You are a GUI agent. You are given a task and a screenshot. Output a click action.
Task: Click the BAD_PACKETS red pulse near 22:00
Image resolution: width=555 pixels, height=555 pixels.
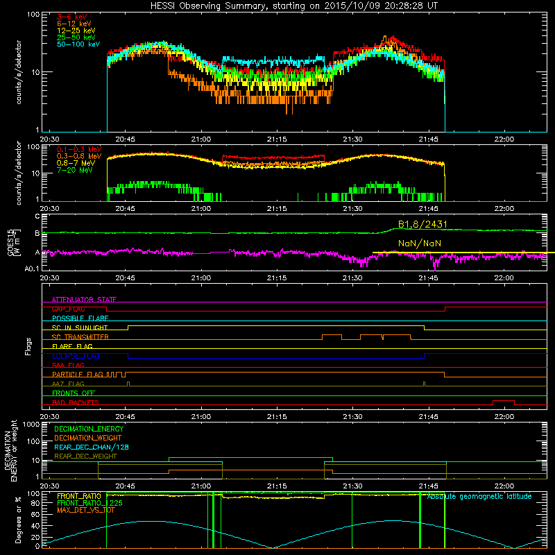coord(504,402)
